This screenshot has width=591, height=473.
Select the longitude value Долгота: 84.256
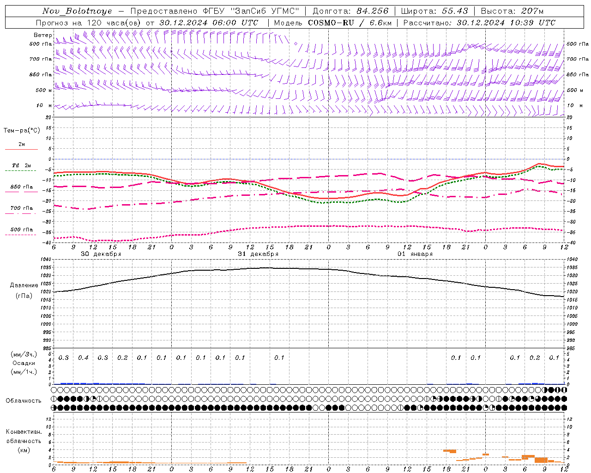350,11
